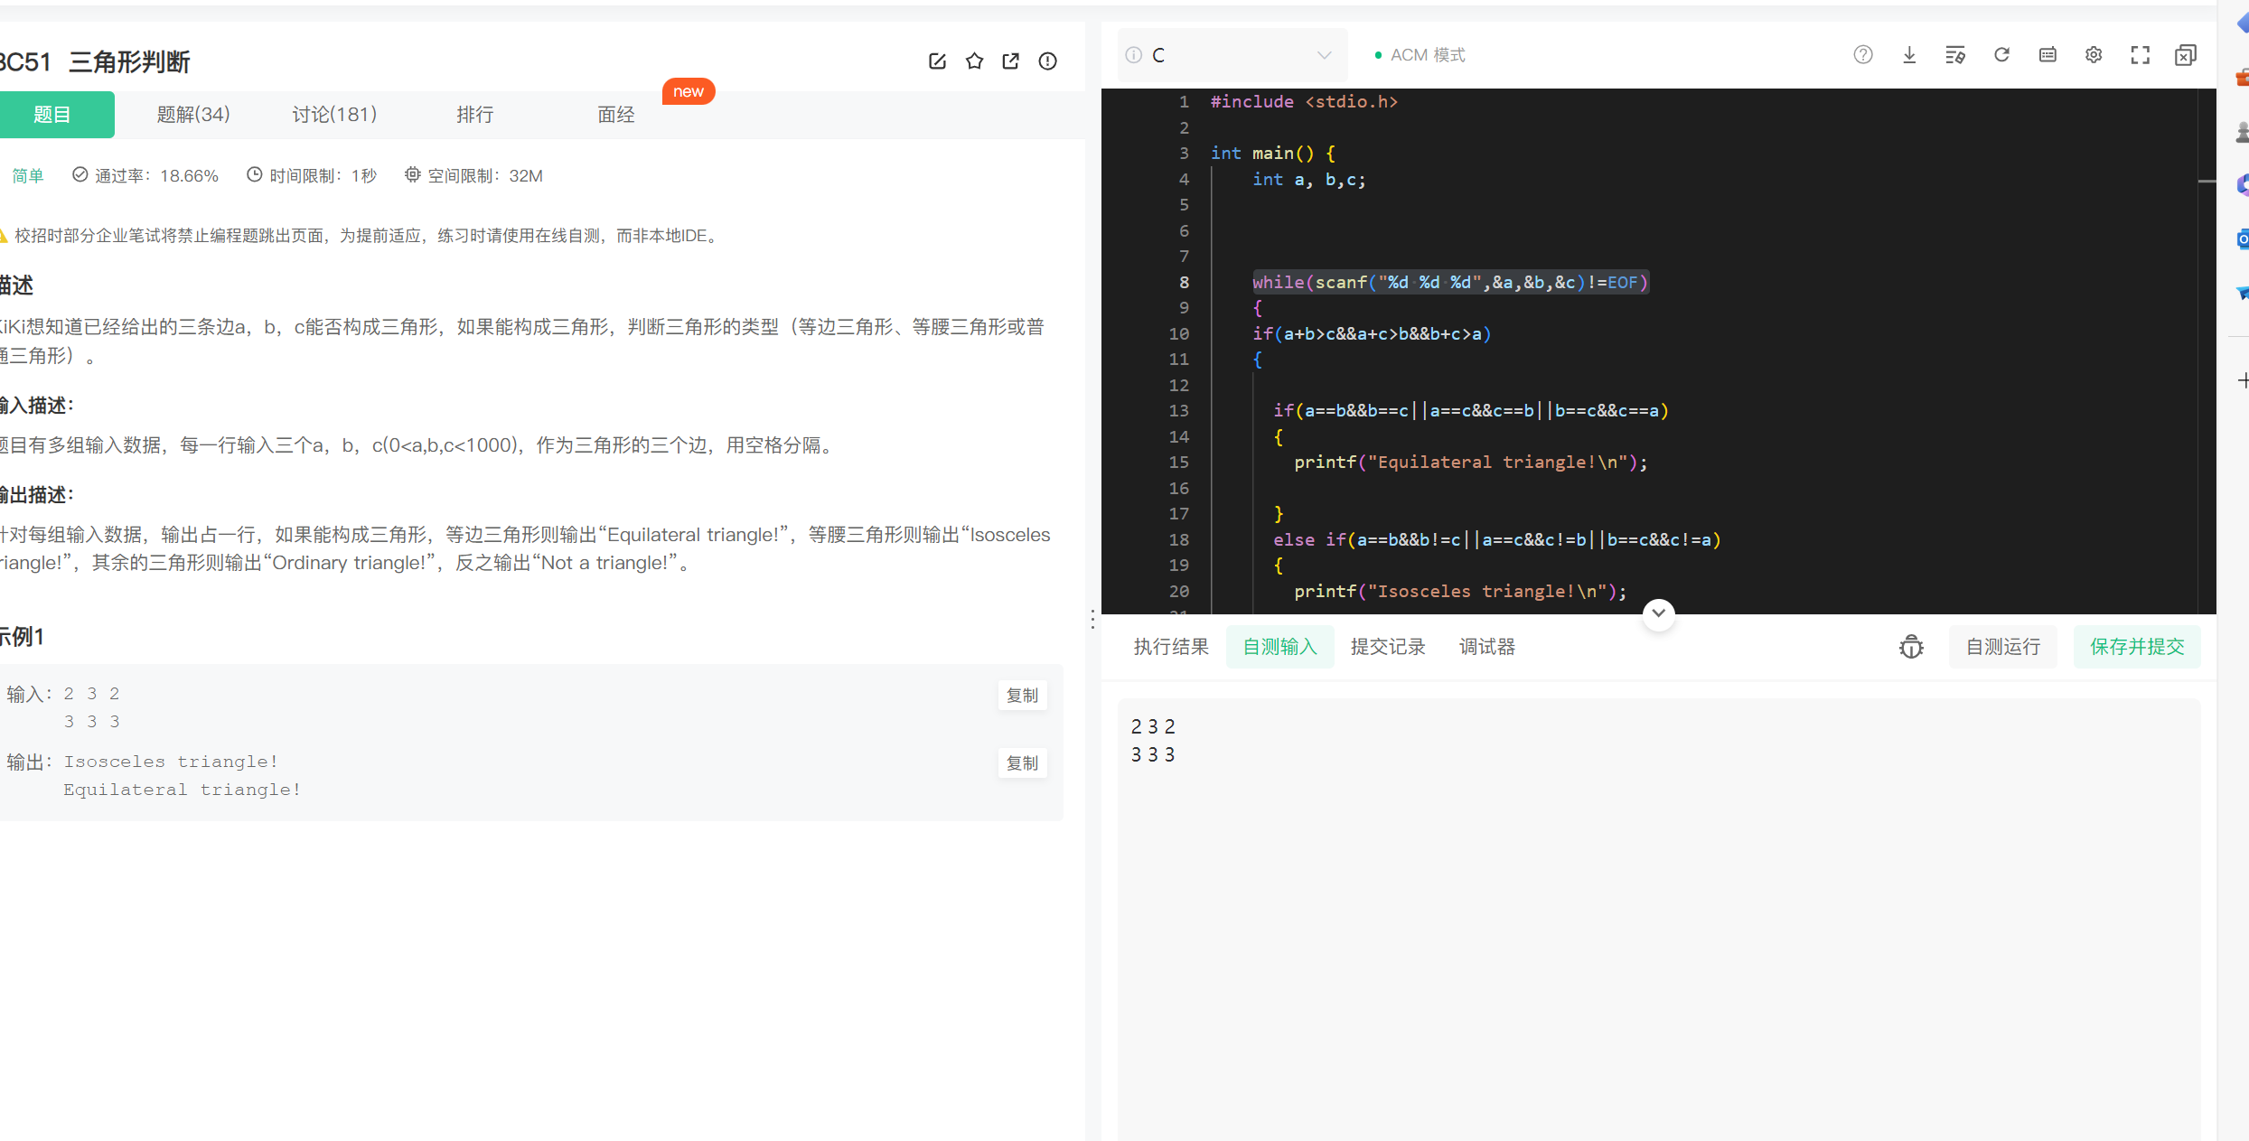The height and width of the screenshot is (1141, 2249).
Task: Report an issue via exclamation icon
Action: 1047,61
